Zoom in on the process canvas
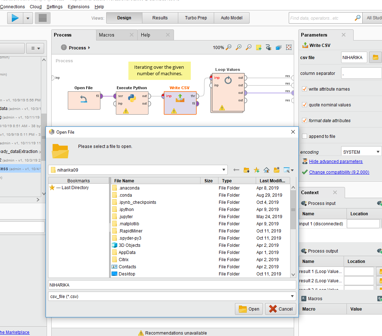The width and height of the screenshot is (382, 336). tap(239, 47)
